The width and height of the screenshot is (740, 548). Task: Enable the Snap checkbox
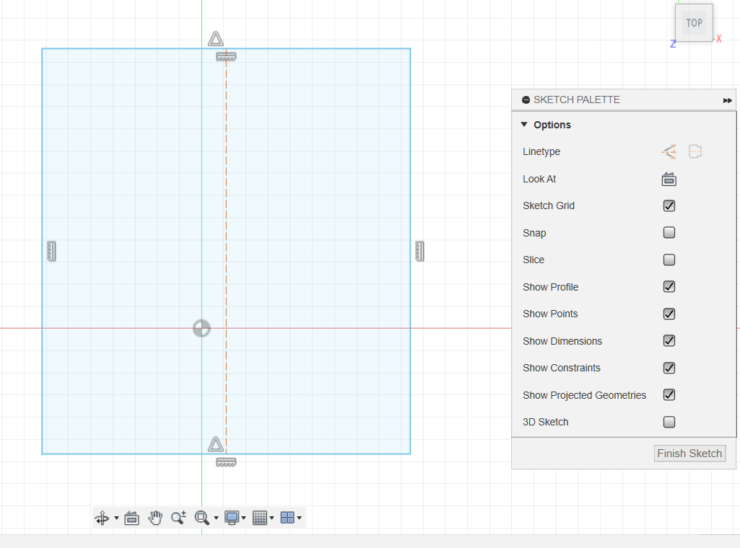coord(669,233)
